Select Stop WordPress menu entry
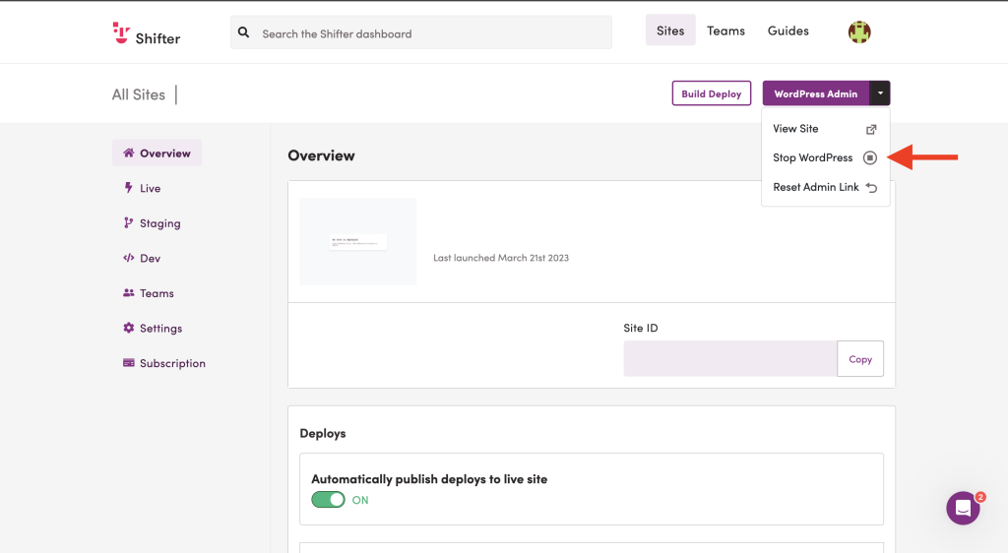The height and width of the screenshot is (553, 1008). (826, 157)
